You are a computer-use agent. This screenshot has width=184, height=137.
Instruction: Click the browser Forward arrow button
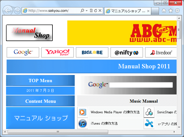pyautogui.click(x=17, y=11)
